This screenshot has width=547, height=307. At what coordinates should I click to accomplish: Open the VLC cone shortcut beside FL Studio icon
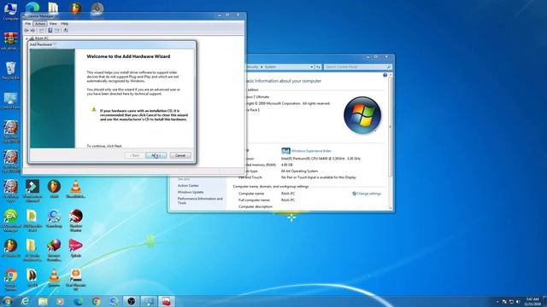76,189
